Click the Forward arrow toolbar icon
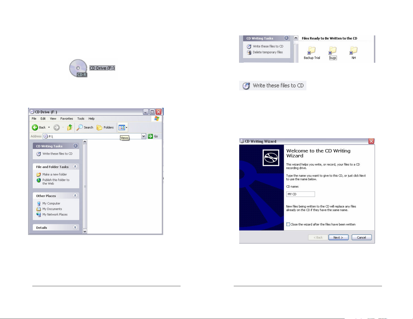This screenshot has height=319, width=413. [57, 127]
